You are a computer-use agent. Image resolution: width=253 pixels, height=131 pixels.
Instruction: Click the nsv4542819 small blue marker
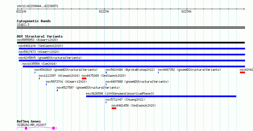coord(35,72)
